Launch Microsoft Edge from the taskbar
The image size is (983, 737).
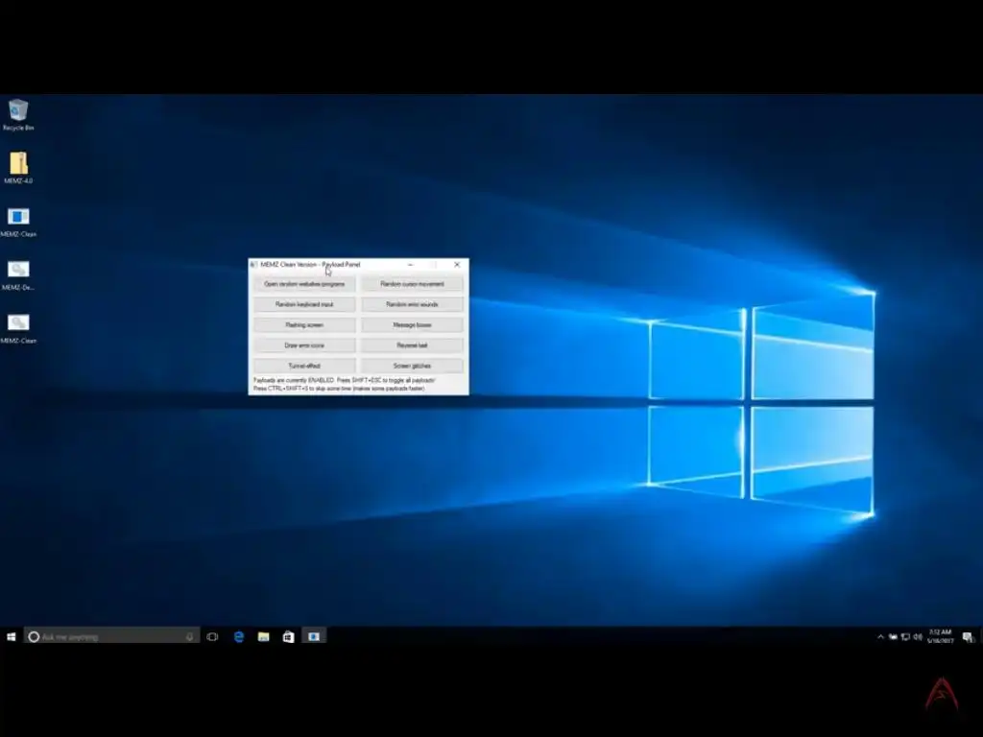tap(239, 637)
